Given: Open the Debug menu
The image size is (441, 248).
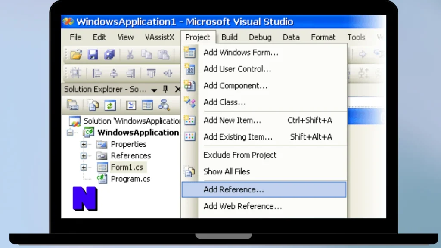Looking at the screenshot, I should (x=260, y=37).
